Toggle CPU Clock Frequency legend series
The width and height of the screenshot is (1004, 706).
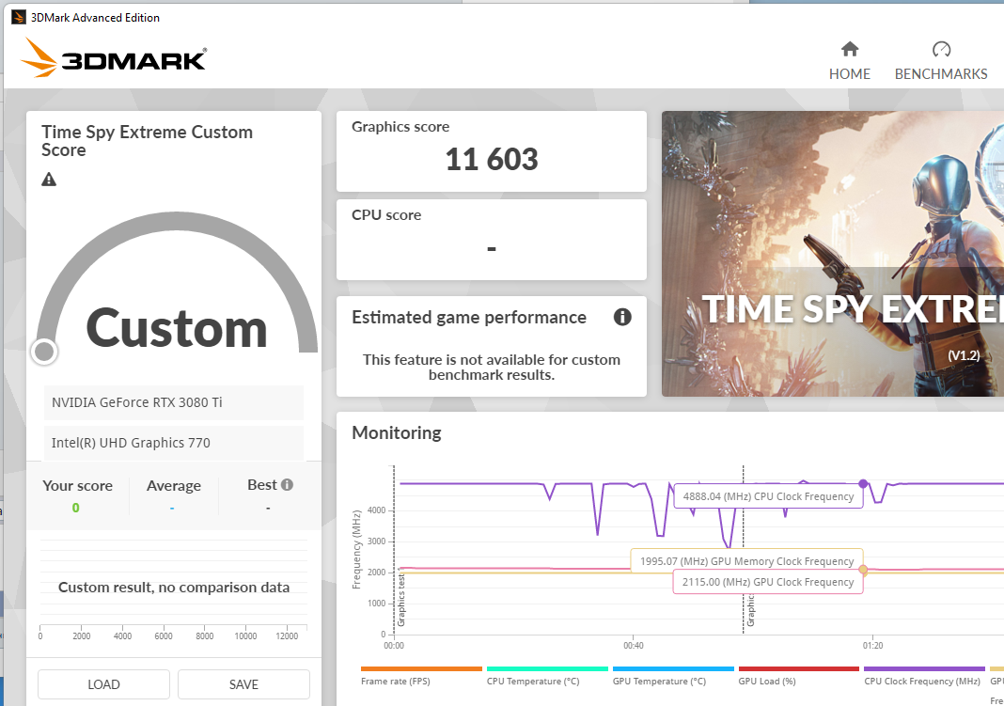[924, 676]
